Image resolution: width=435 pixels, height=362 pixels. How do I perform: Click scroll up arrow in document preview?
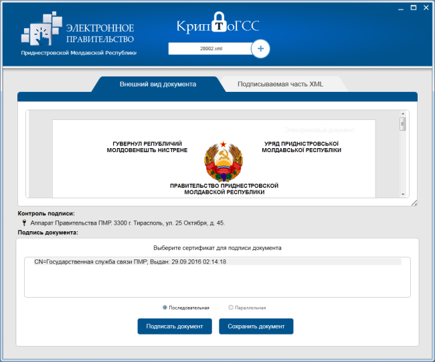pos(403,113)
